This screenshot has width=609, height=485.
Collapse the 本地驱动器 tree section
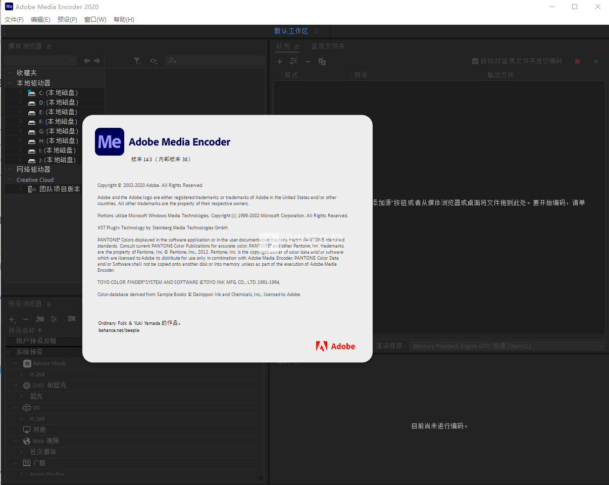tap(10, 83)
